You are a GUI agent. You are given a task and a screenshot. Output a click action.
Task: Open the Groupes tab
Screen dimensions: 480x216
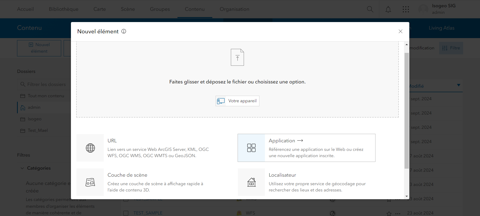160,9
